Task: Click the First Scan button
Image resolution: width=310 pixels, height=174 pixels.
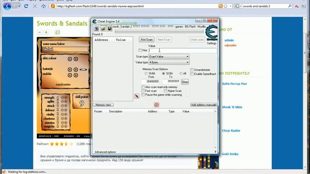Action: [x=146, y=40]
